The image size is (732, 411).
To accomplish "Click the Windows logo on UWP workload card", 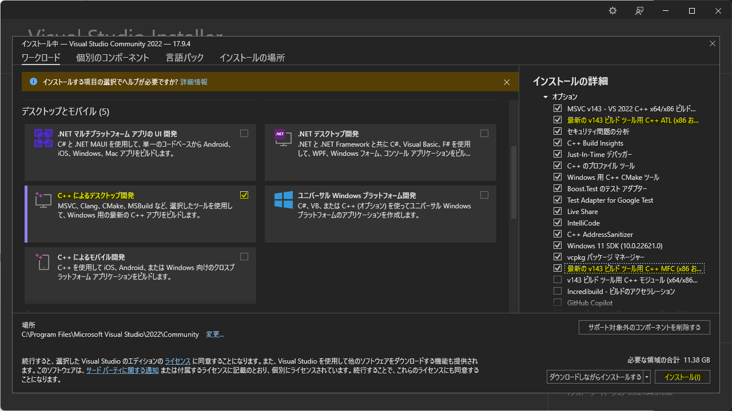I will click(x=283, y=199).
